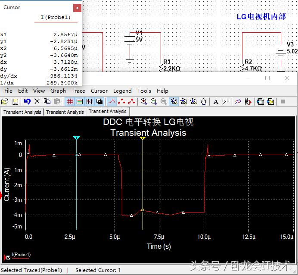Close the Cursor data window

(x=77, y=8)
